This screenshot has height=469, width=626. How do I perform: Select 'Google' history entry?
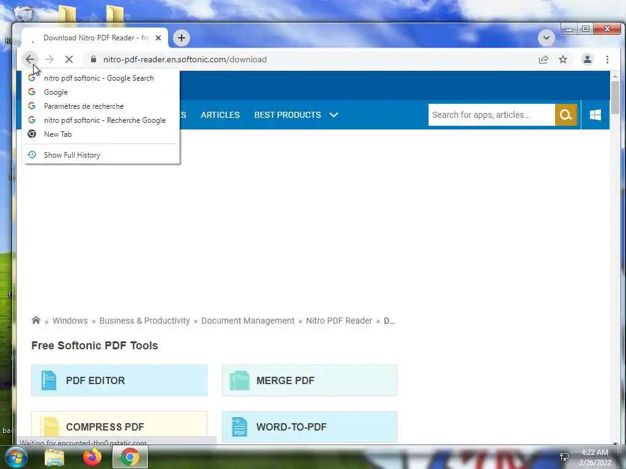point(101,92)
